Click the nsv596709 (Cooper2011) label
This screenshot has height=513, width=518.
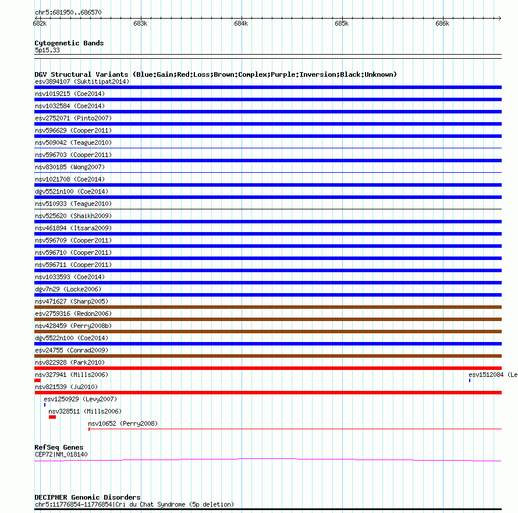point(73,240)
